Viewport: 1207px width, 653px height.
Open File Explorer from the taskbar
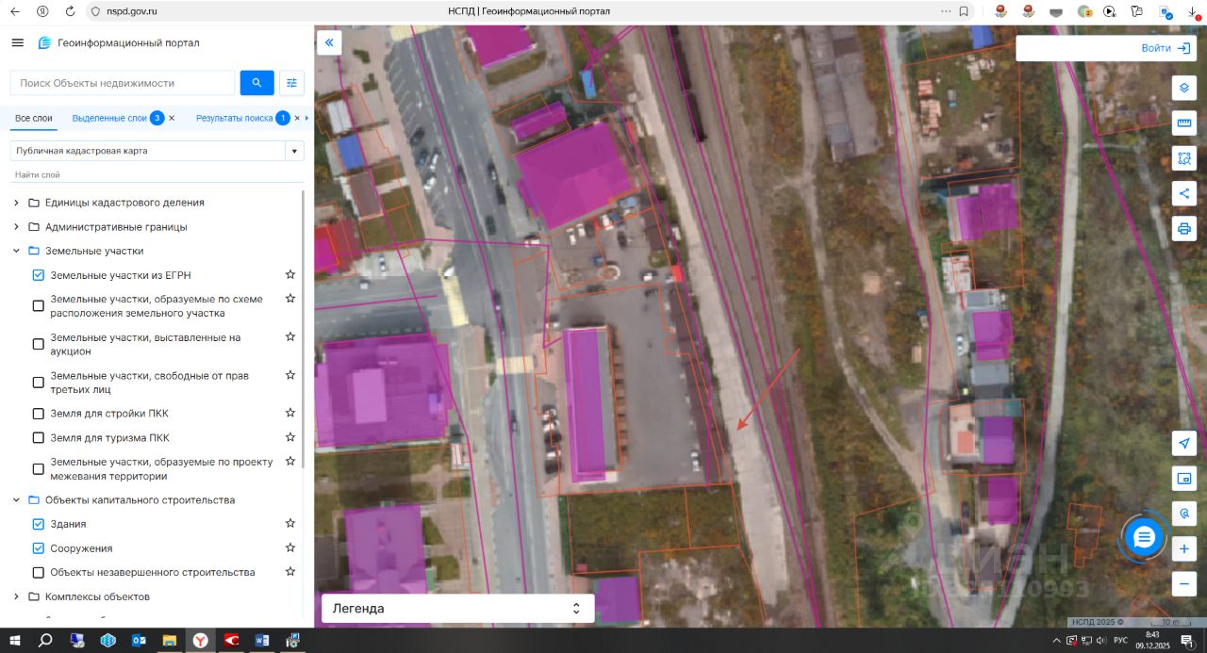click(x=170, y=641)
